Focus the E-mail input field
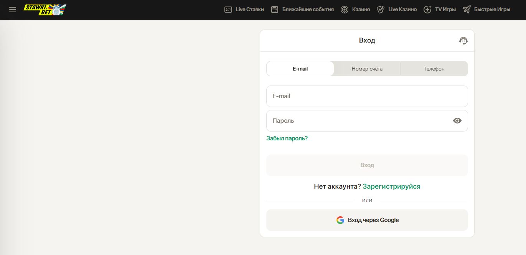 coord(367,96)
